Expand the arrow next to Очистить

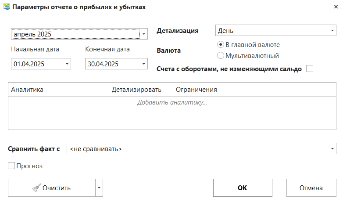[x=99, y=188]
